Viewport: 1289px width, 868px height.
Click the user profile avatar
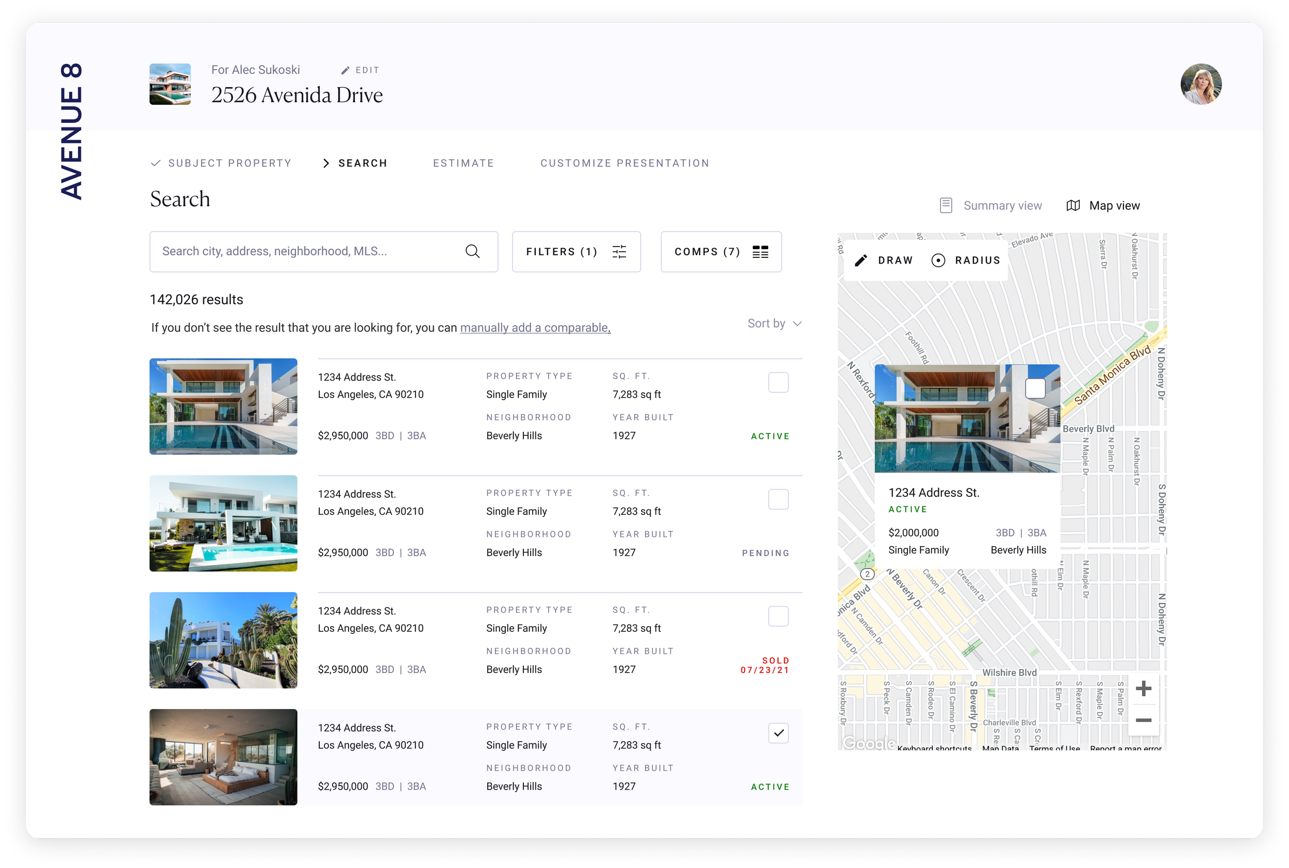(1200, 84)
